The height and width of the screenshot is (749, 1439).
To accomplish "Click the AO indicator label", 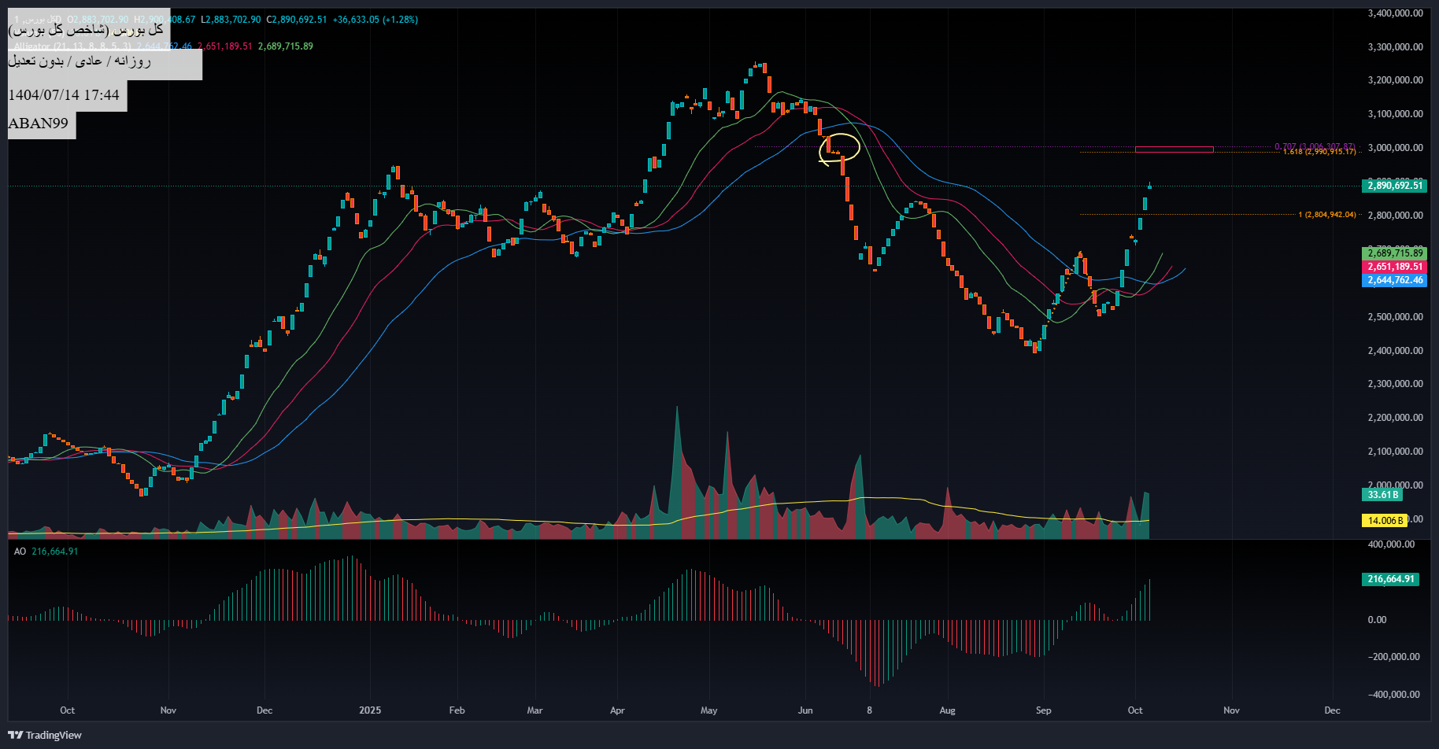I will pyautogui.click(x=20, y=552).
